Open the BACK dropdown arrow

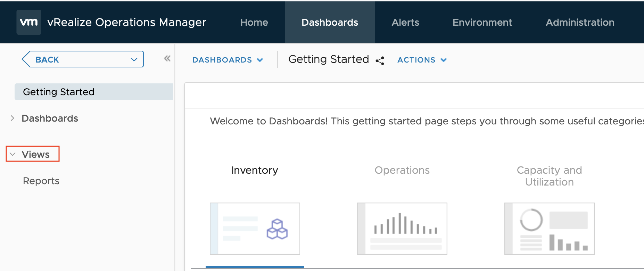134,59
